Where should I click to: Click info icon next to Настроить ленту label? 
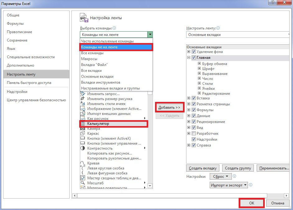pos(218,28)
